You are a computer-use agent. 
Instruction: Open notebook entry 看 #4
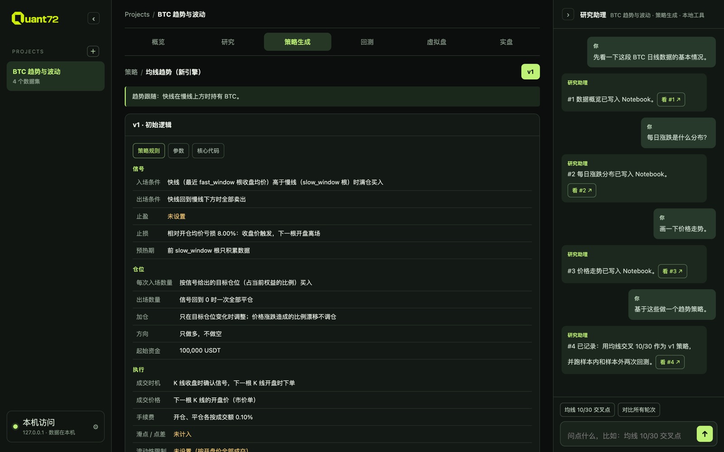coord(670,362)
